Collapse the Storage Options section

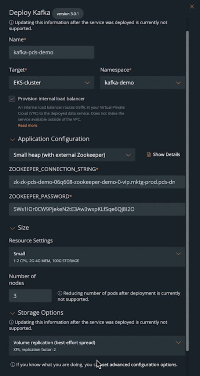[12, 313]
